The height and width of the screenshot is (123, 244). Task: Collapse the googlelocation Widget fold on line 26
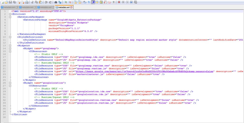(10, 83)
